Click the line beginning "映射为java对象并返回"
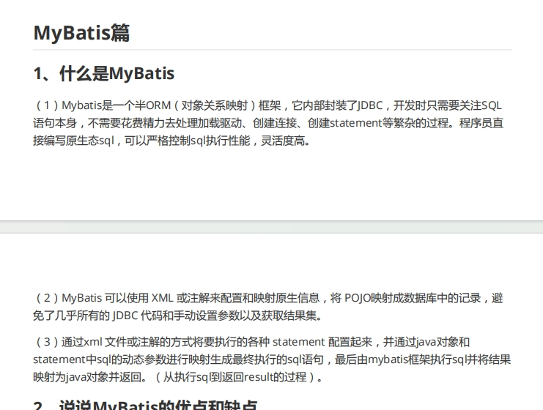Screen dimensions: 543x410 click(x=178, y=377)
